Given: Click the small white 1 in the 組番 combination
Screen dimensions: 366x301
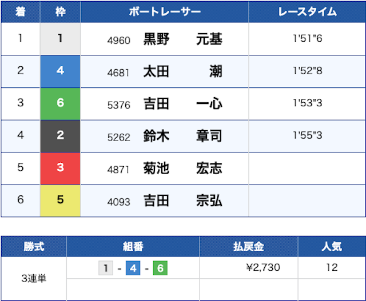Looking at the screenshot, I should [x=106, y=267].
